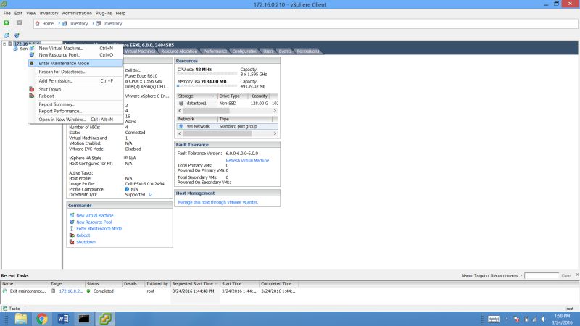Click the Exit maintenance task icon
Image resolution: width=580 pixels, height=326 pixels.
pos(5,291)
